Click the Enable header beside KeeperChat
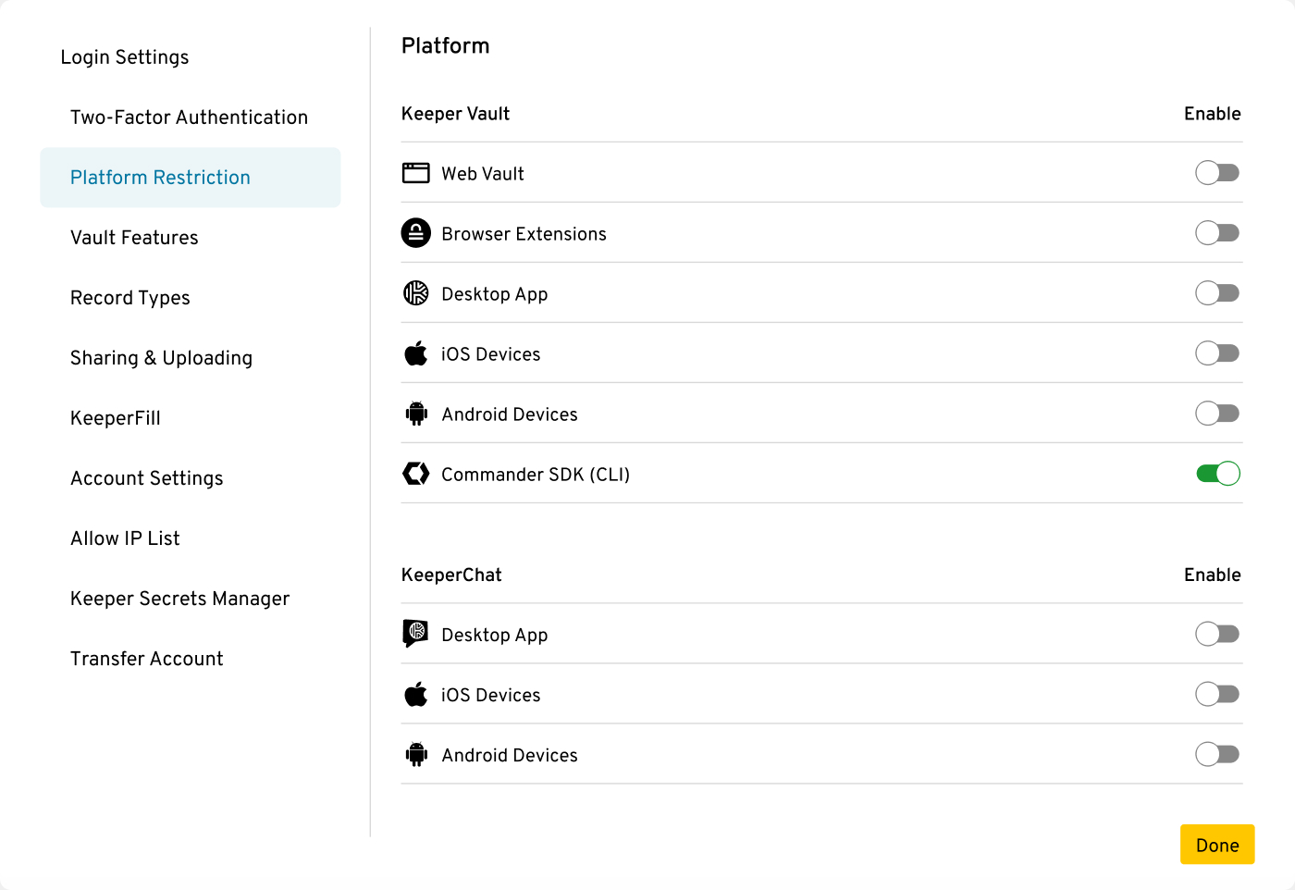The image size is (1295, 890). click(x=1213, y=575)
